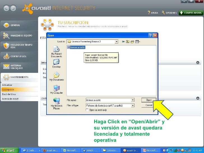The height and width of the screenshot is (153, 204).
Task: Go back to last folder visited icon
Action: (x=123, y=42)
